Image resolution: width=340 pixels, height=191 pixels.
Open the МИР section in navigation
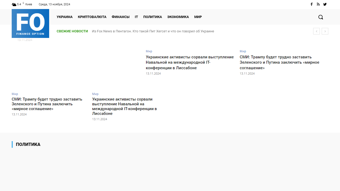(198, 17)
